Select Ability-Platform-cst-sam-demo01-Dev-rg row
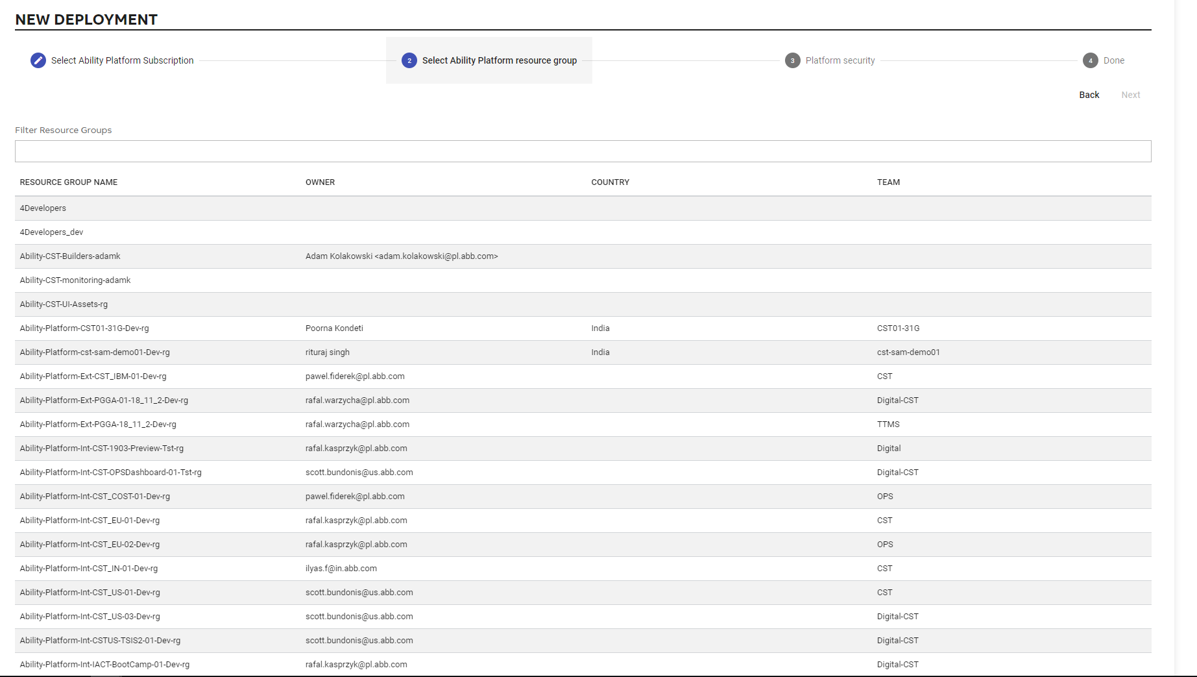 click(583, 352)
